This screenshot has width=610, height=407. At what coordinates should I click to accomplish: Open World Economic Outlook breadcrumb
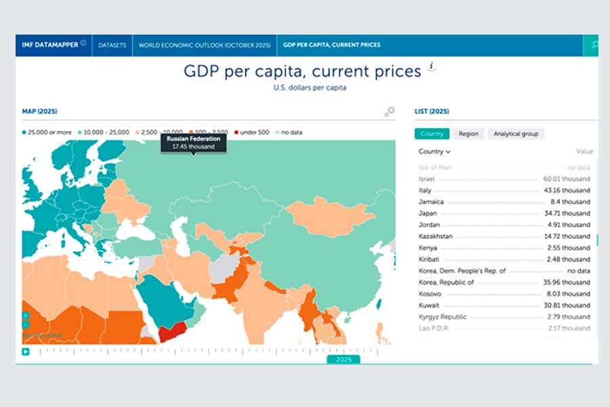click(205, 45)
